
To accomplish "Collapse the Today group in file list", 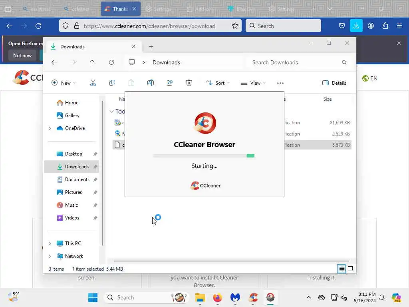I will (x=112, y=112).
